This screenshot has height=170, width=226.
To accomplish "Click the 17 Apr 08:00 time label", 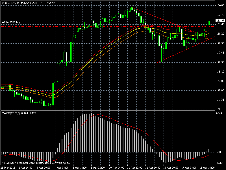I will click(189, 168).
